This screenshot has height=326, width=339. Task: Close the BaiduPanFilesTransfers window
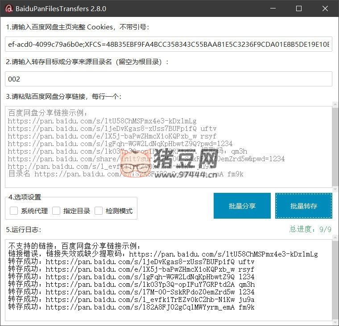click(x=325, y=8)
